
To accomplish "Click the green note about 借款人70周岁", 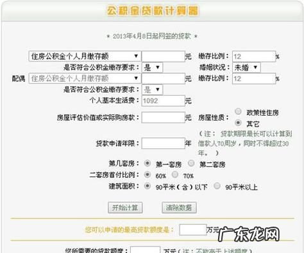I will 245,143.
